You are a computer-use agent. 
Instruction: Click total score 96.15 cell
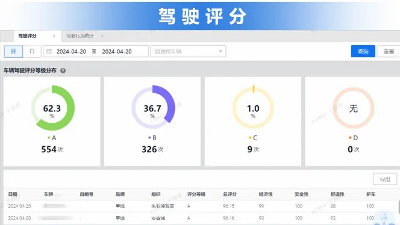point(228,206)
